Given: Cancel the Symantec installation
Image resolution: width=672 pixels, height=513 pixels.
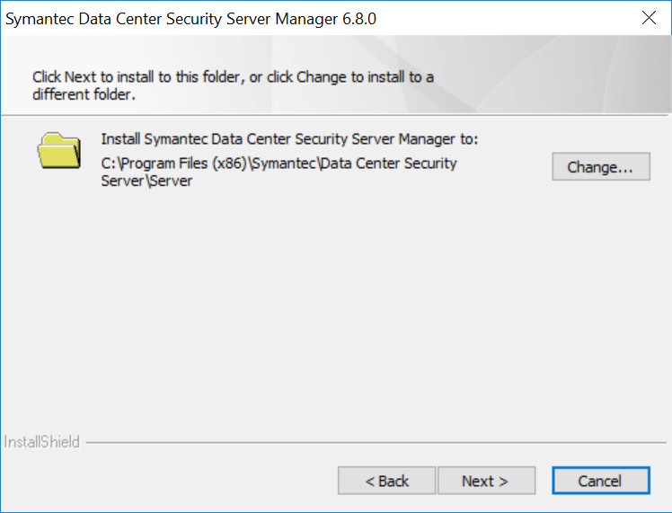Looking at the screenshot, I should 599,481.
